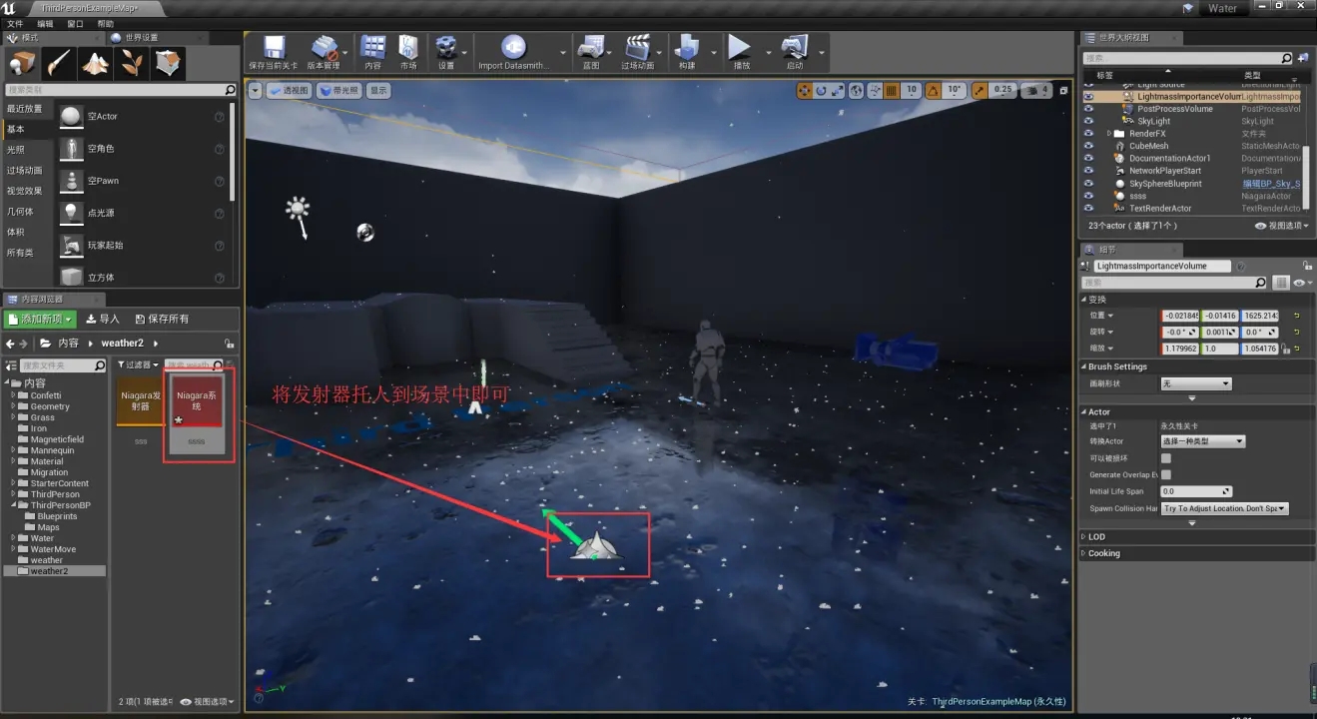Open the 透视图 perspective view dropdown
This screenshot has width=1317, height=719.
point(289,90)
